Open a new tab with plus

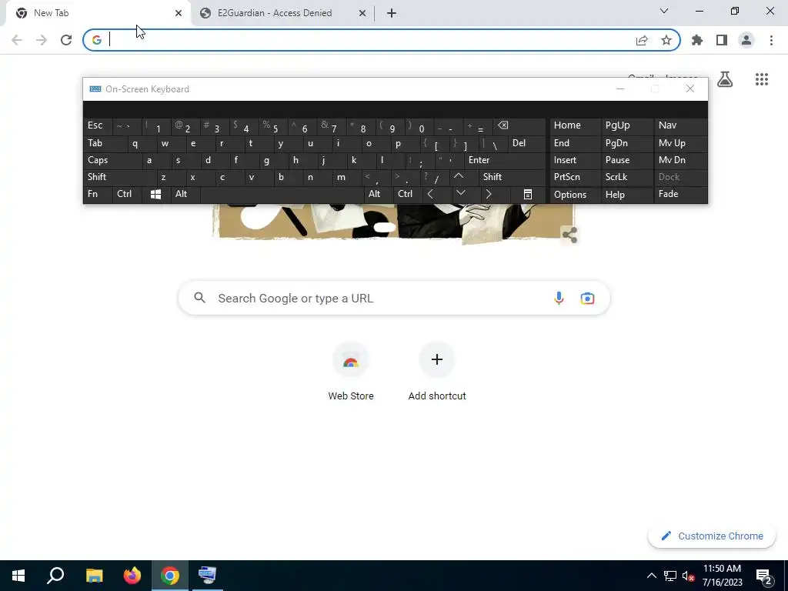[x=392, y=13]
